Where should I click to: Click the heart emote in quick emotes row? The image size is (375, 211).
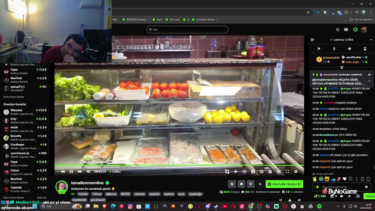[345, 179]
